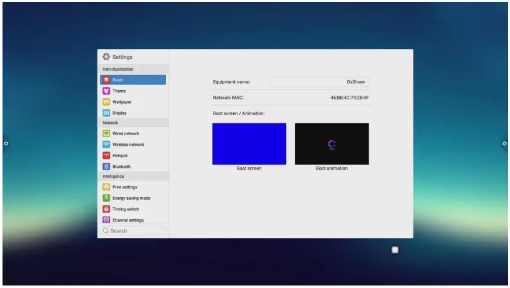Open the Bluetooth icon
The width and height of the screenshot is (510, 288).
click(106, 167)
